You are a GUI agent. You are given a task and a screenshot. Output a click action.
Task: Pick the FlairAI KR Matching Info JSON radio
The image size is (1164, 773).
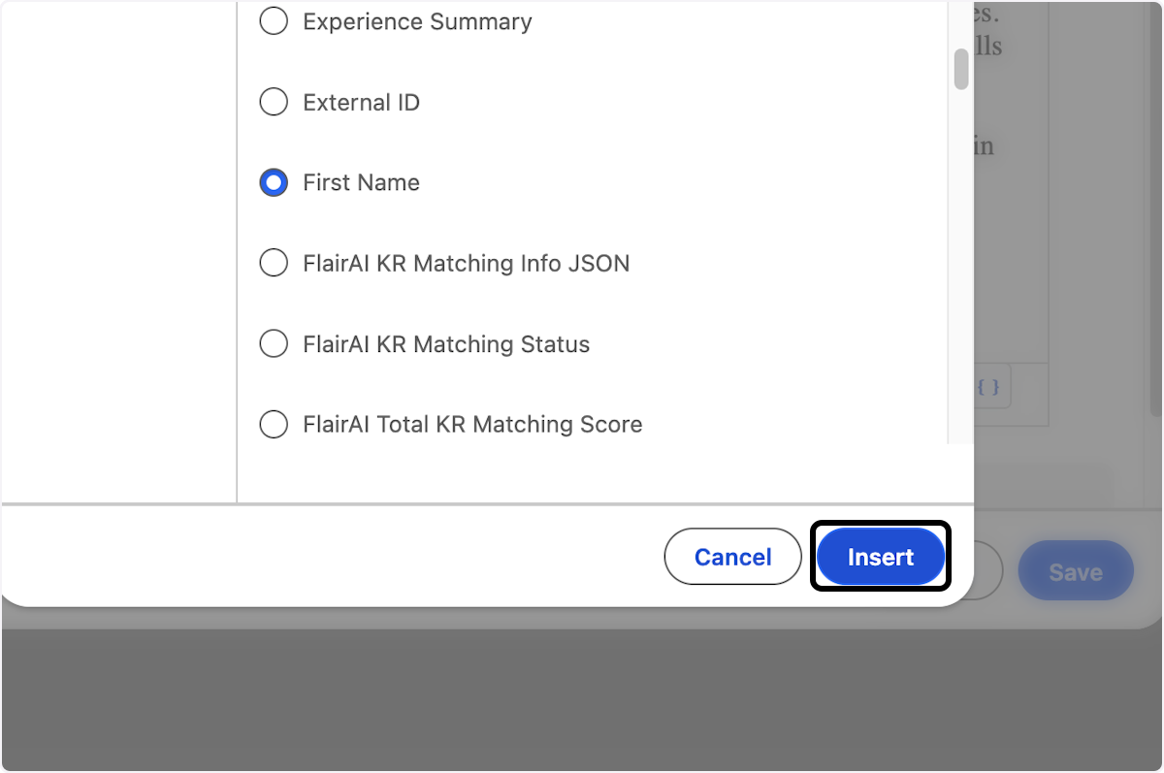274,263
